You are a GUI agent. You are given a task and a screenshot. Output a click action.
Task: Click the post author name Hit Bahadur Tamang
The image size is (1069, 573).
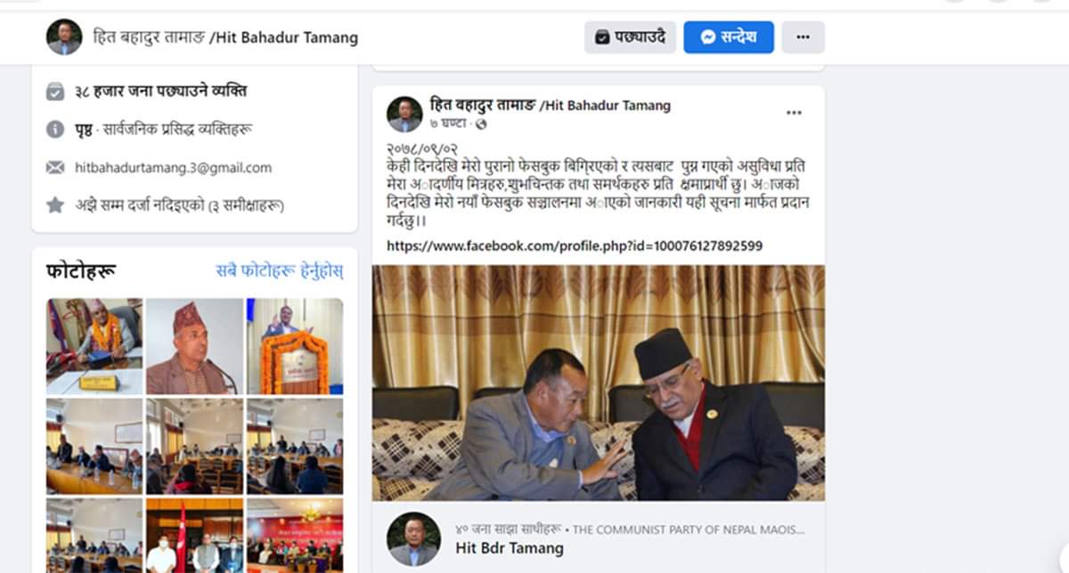pyautogui.click(x=551, y=105)
